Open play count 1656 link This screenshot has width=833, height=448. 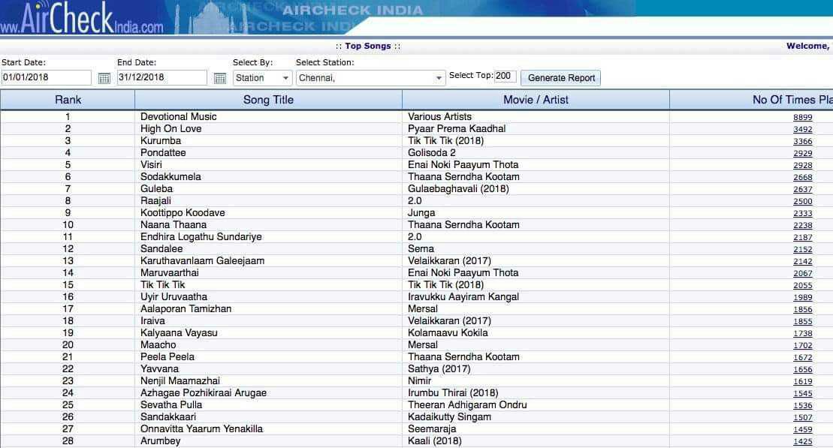[803, 369]
